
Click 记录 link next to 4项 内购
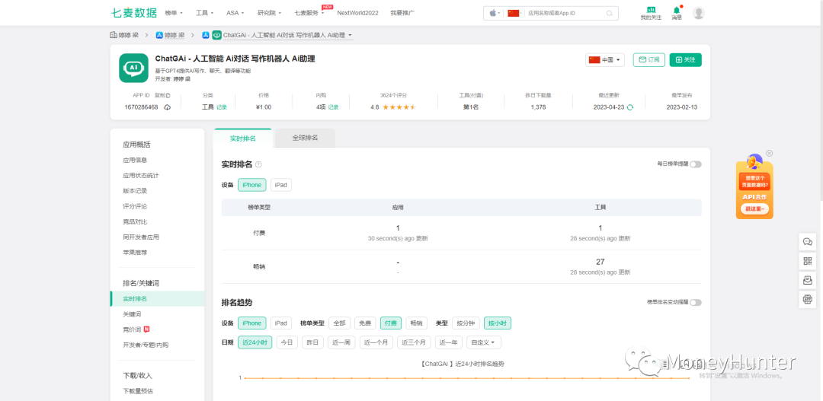coord(333,107)
